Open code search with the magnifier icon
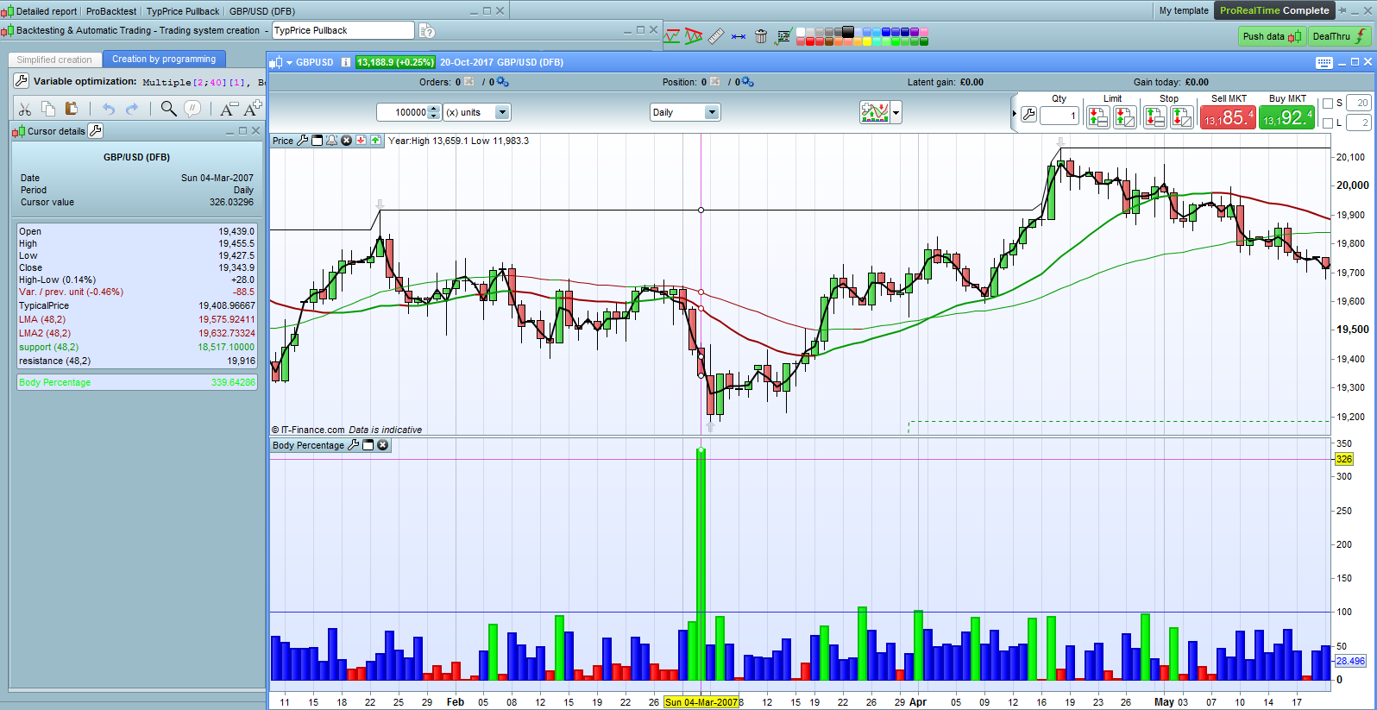The image size is (1377, 710). [168, 109]
